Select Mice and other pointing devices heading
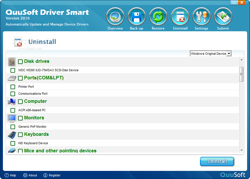Image resolution: width=250 pixels, height=179 pixels. (60, 151)
